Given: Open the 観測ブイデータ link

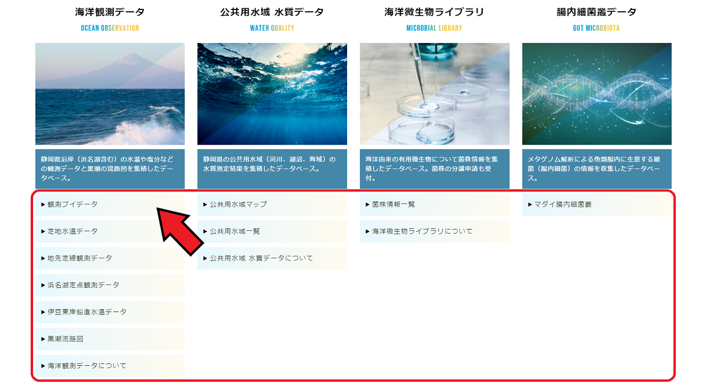Looking at the screenshot, I should point(110,205).
